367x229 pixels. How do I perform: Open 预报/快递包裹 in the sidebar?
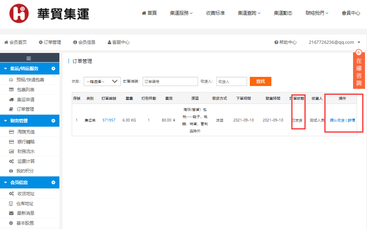coord(30,80)
